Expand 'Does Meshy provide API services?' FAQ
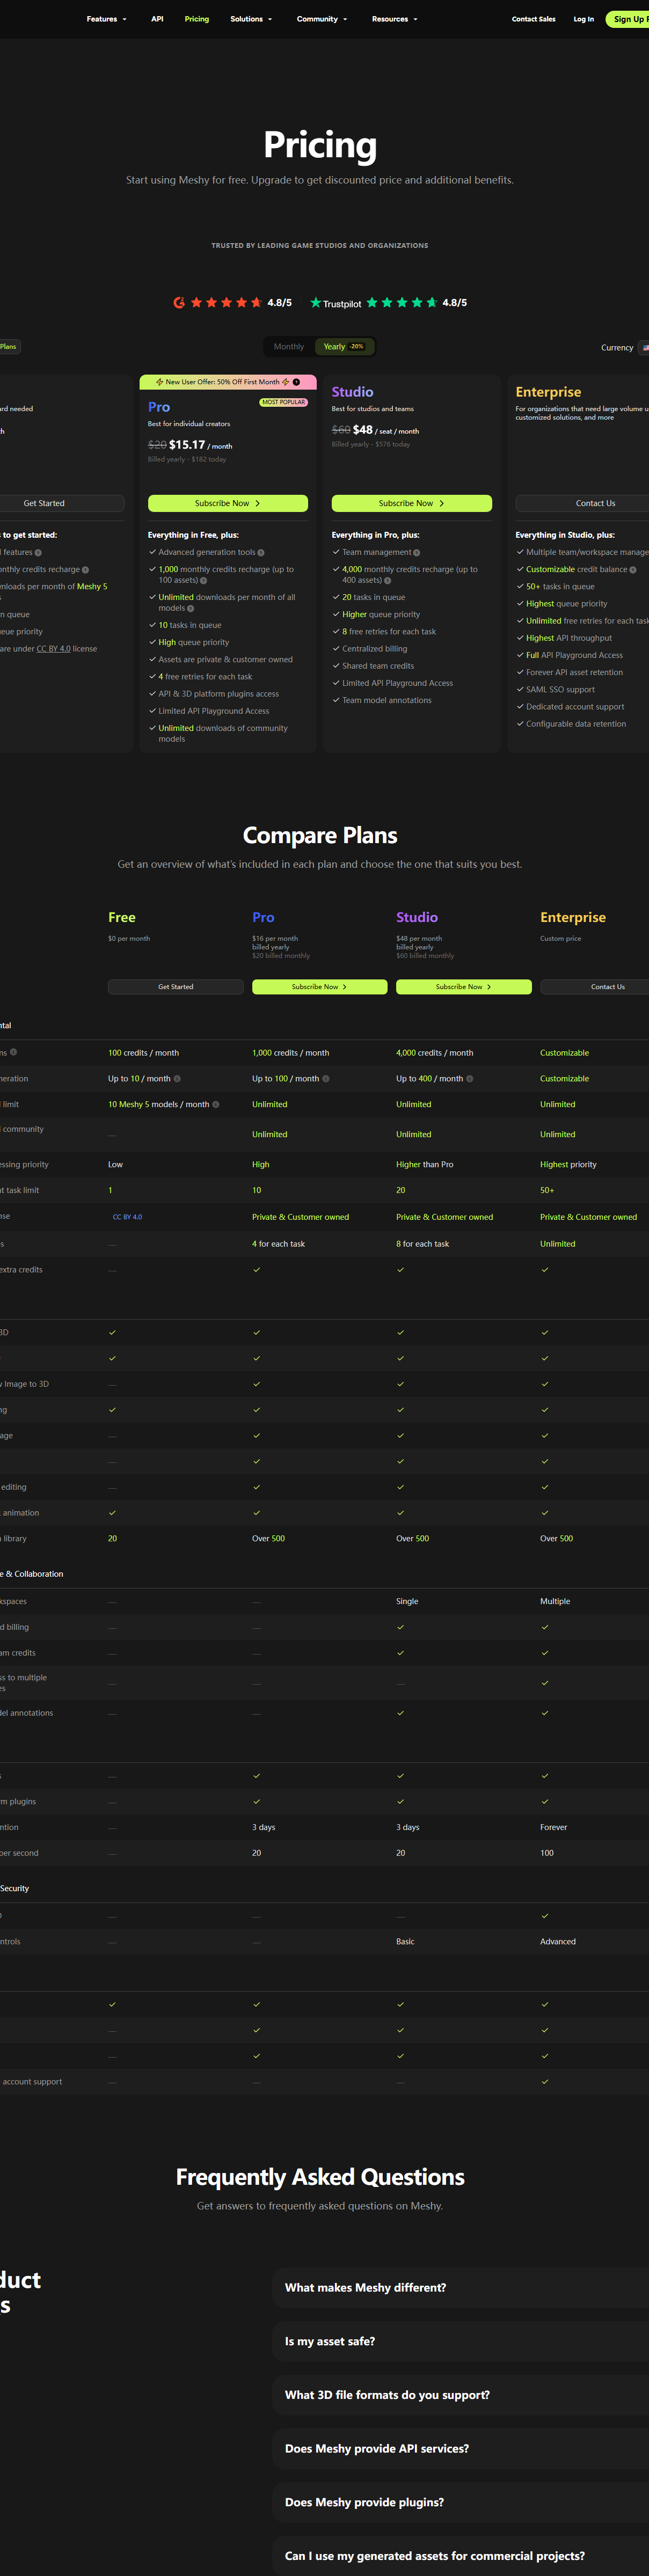 pyautogui.click(x=461, y=2448)
